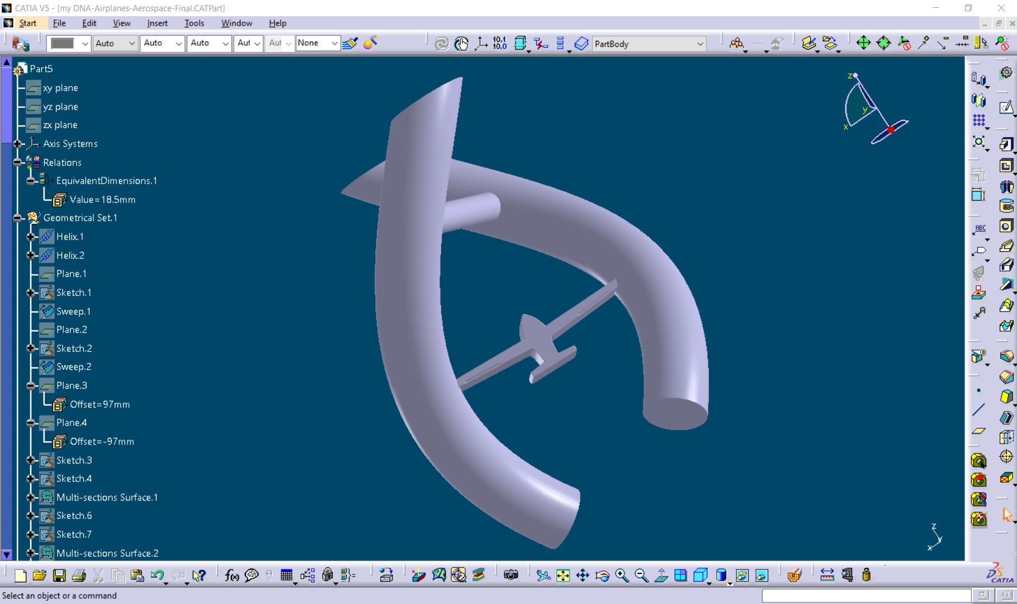The image size is (1017, 604).
Task: Open the File menu
Action: click(x=59, y=23)
